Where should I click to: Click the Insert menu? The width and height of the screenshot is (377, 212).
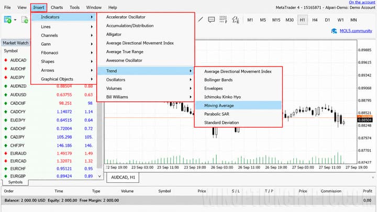click(x=39, y=7)
